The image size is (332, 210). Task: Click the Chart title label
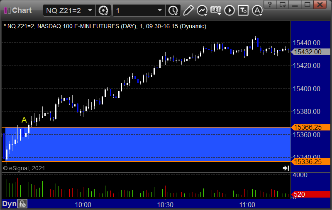pos(22,10)
